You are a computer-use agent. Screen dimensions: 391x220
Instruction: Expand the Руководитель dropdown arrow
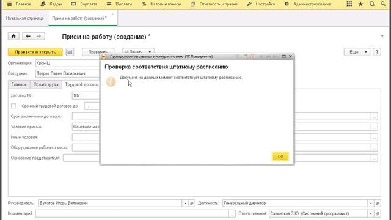(185, 204)
